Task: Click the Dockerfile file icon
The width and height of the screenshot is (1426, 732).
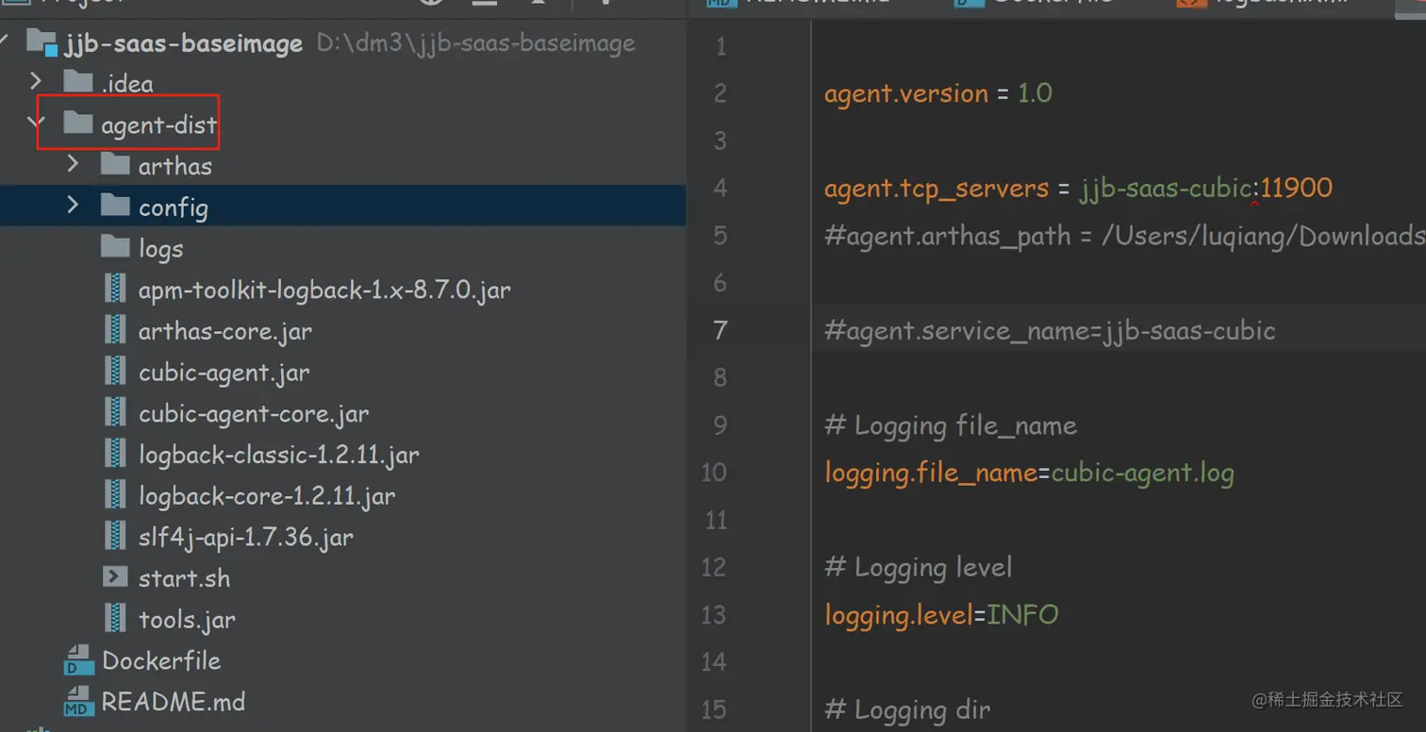Action: click(x=79, y=661)
